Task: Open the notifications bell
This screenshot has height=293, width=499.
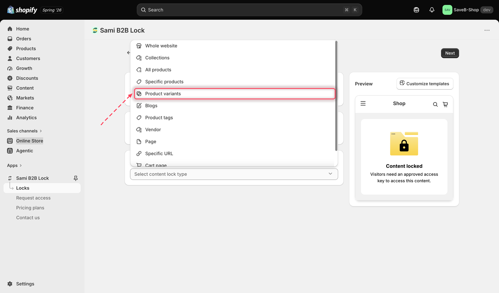Action: [x=432, y=10]
